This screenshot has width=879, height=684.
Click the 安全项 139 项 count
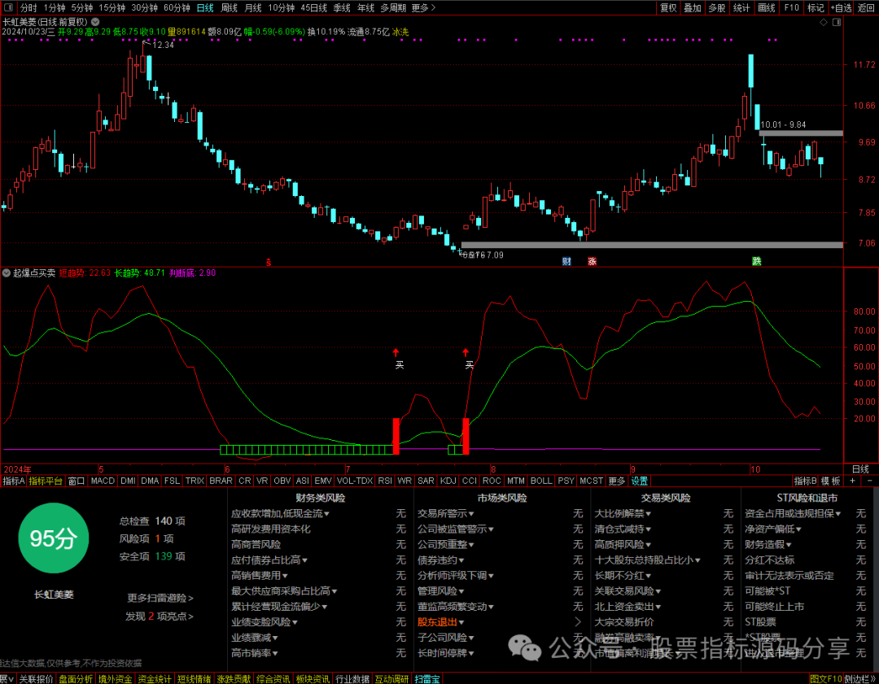point(152,556)
